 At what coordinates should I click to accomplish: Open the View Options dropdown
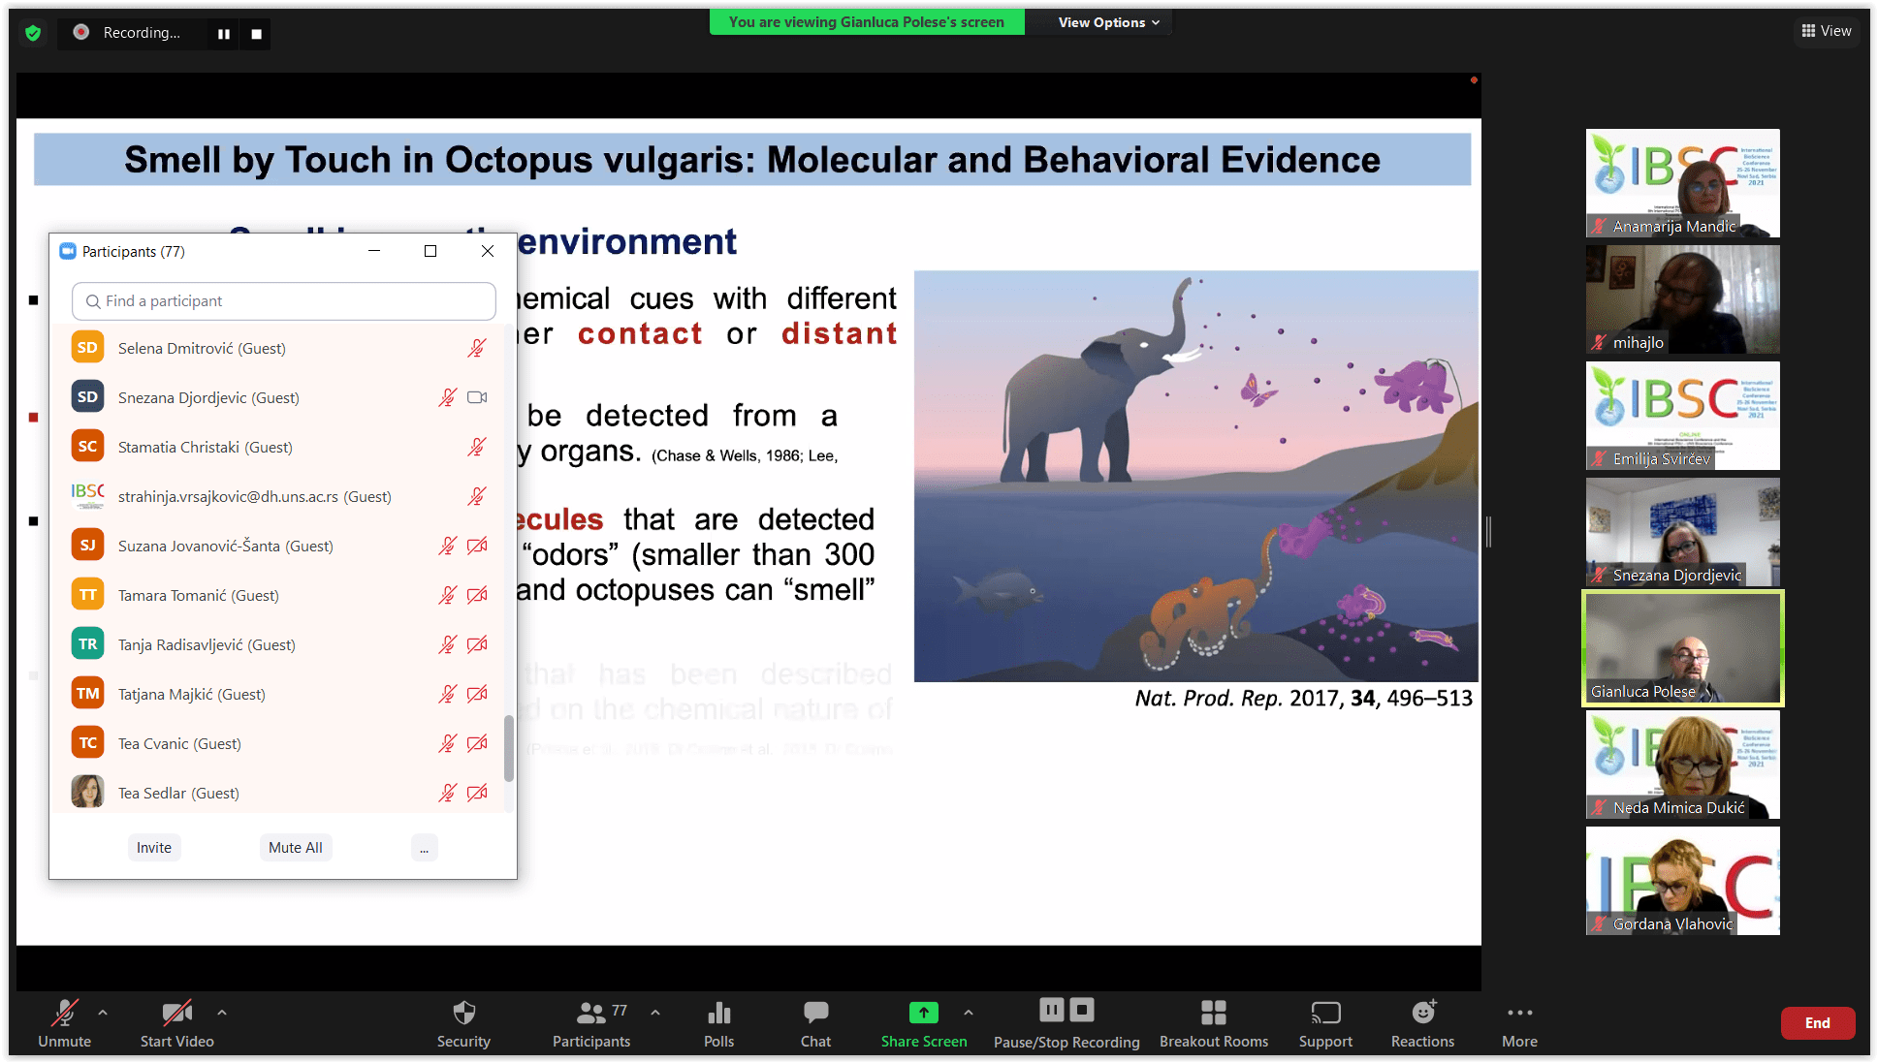point(1108,22)
